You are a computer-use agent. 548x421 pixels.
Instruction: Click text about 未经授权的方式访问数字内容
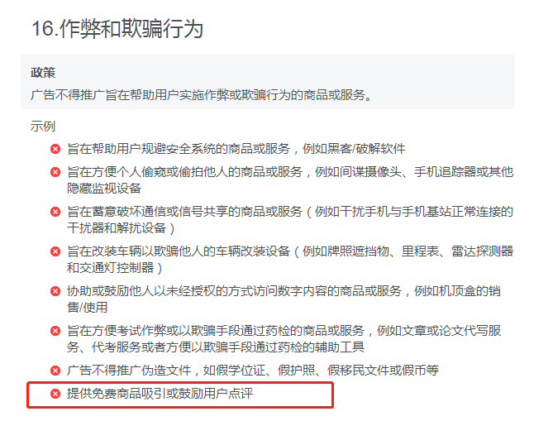tap(247, 291)
